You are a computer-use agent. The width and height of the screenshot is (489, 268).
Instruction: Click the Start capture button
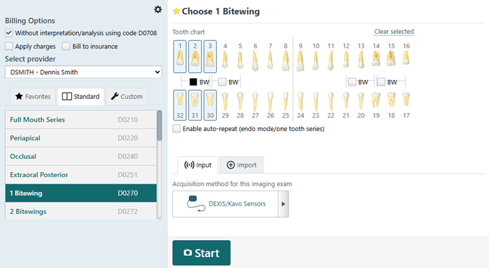tap(201, 253)
